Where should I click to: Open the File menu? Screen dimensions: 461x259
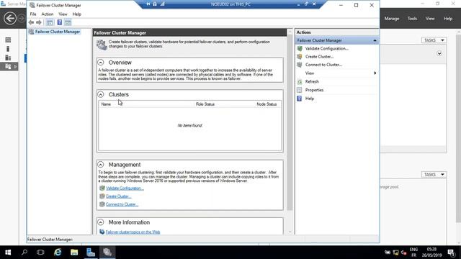click(x=33, y=14)
